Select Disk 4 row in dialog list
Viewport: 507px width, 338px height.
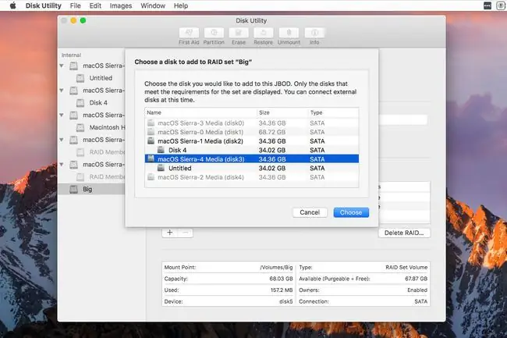252,150
